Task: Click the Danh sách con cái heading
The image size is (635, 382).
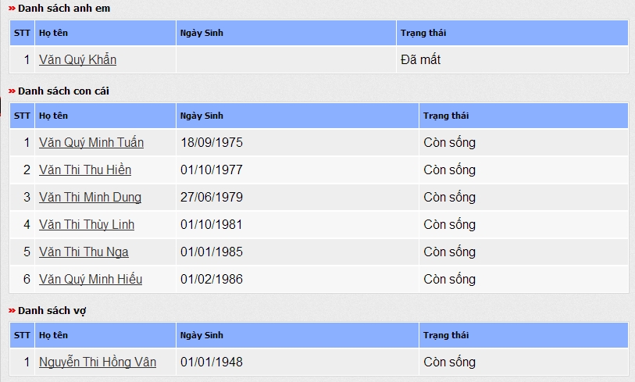Action: 63,91
